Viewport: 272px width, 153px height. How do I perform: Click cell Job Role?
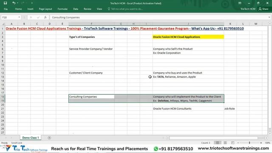(x=230, y=109)
